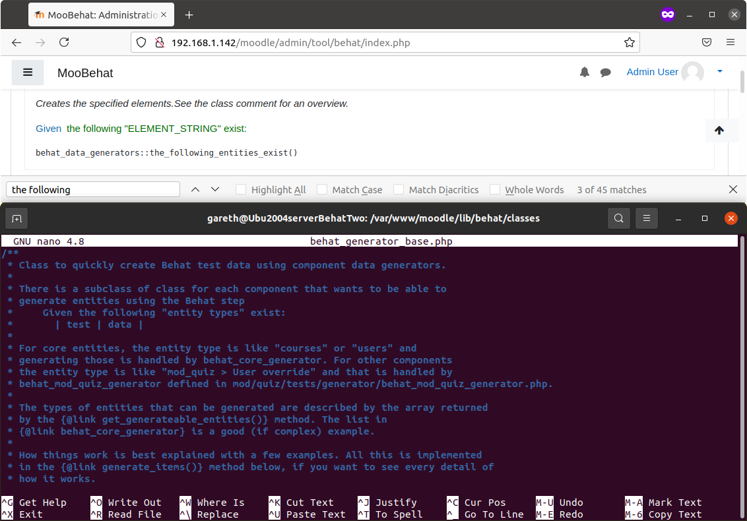The width and height of the screenshot is (747, 521).
Task: Minimize the terminal window
Action: coord(678,218)
